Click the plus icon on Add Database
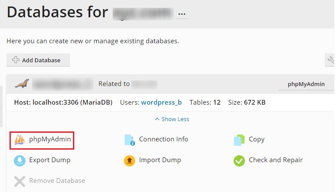336x192 pixels. click(x=16, y=60)
